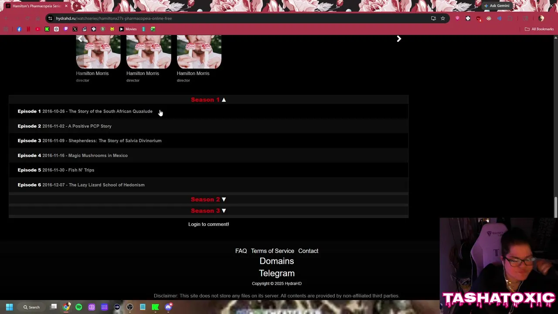Open the All Bookmarks folder
Image resolution: width=558 pixels, height=314 pixels.
click(539, 29)
